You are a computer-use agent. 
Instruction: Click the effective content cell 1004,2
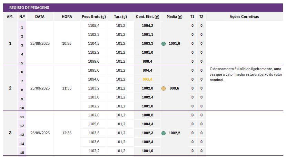coord(147,25)
